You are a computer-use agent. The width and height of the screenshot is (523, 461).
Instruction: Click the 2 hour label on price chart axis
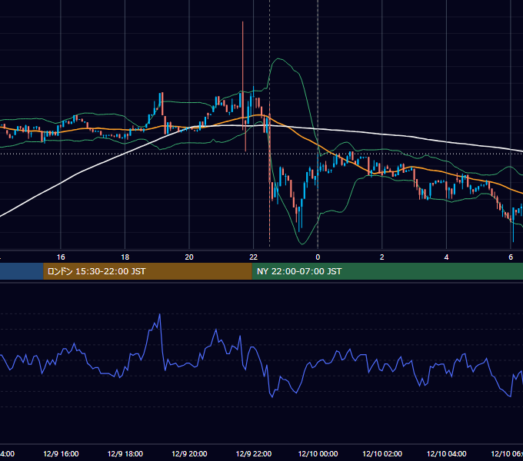point(382,257)
